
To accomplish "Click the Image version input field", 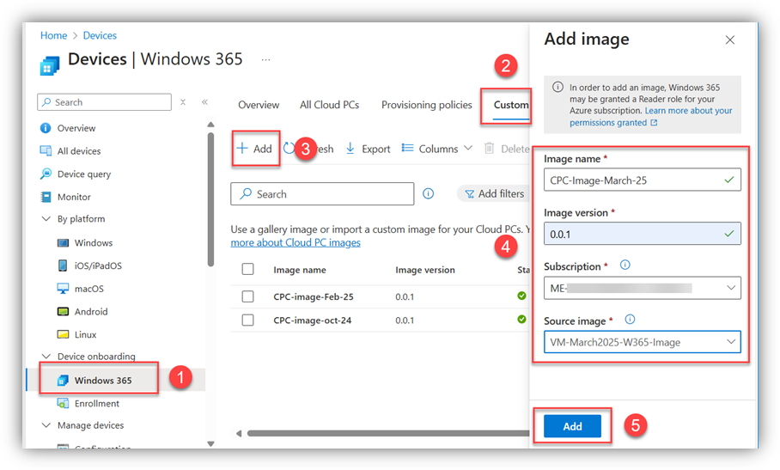I will click(643, 234).
